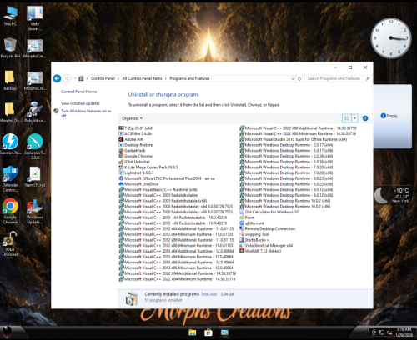This screenshot has width=417, height=340.
Task: Open Microsoft Store from the taskbar
Action: [x=208, y=332]
